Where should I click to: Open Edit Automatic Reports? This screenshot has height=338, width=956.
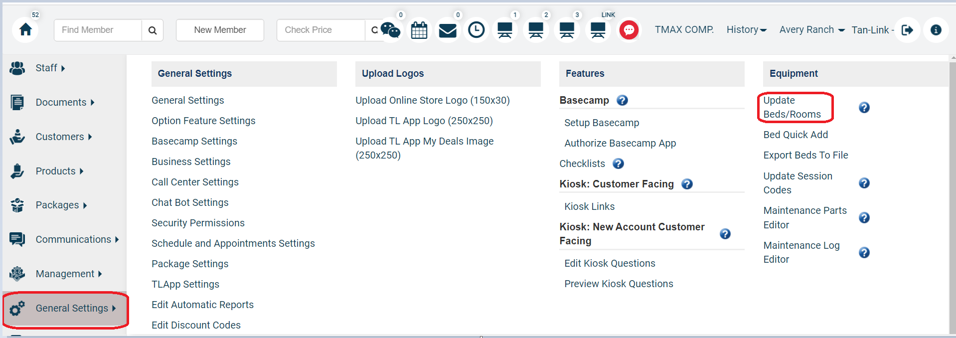point(202,305)
